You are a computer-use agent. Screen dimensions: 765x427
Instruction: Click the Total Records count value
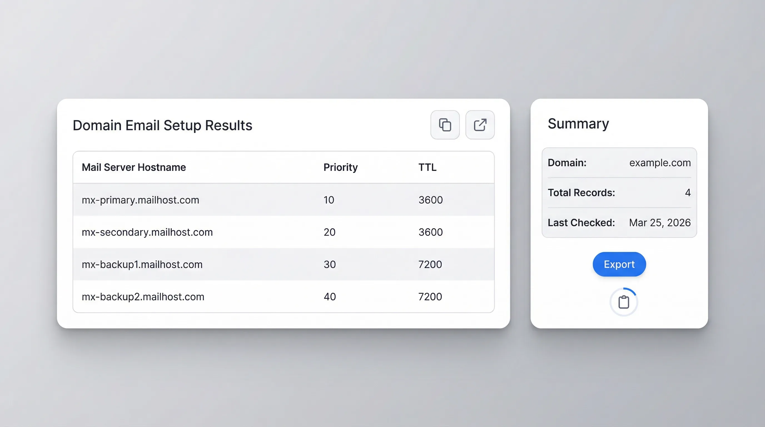pos(687,192)
